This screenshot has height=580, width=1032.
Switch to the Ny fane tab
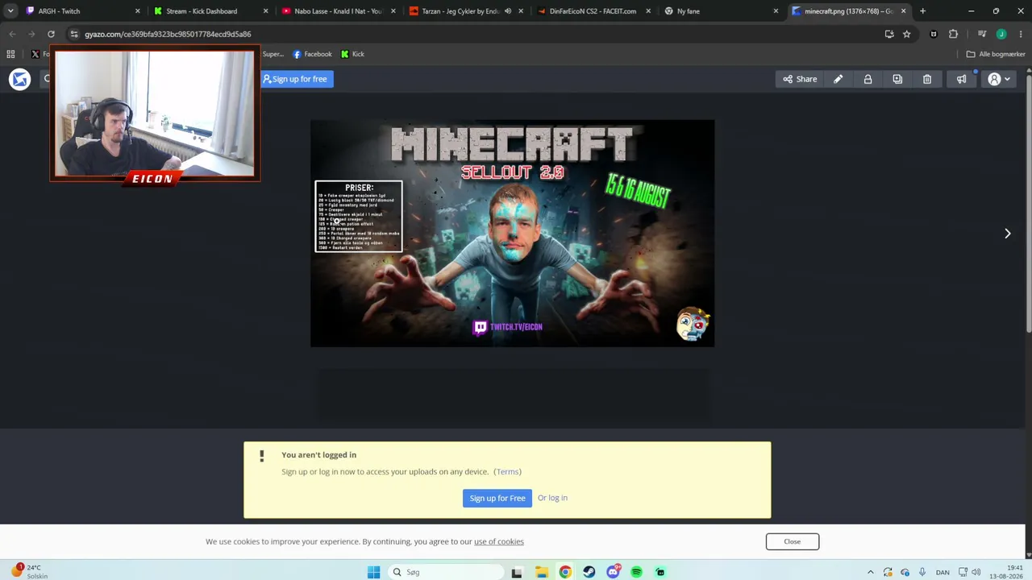point(722,11)
